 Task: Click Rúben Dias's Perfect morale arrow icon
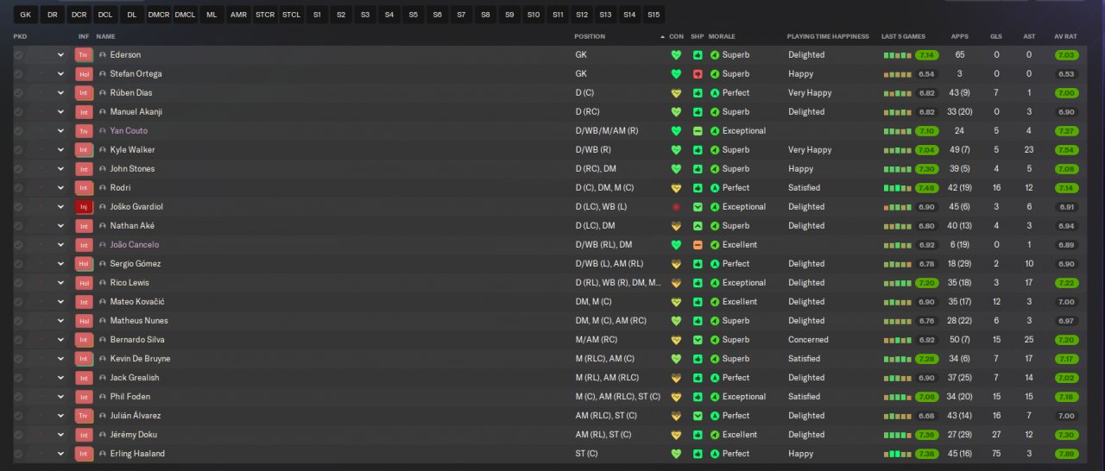click(x=715, y=92)
